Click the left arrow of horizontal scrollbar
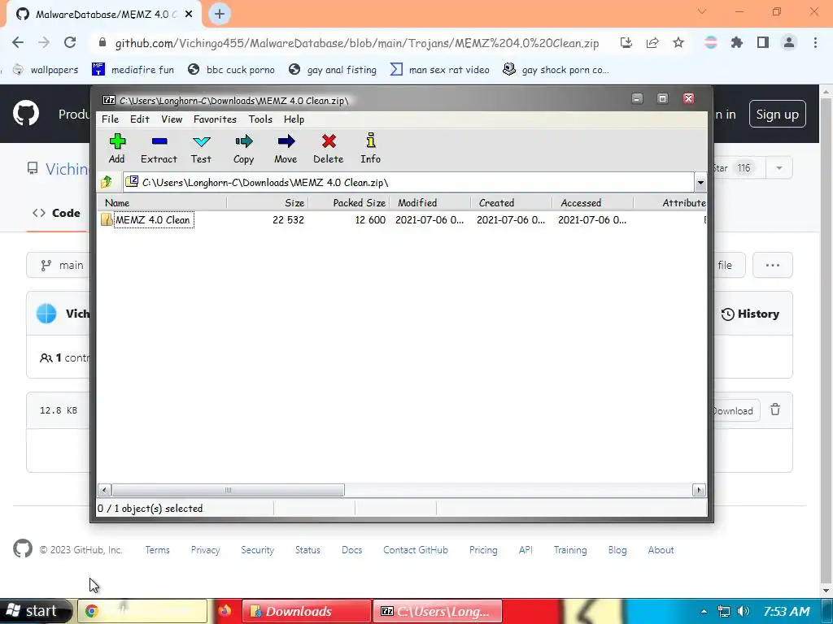This screenshot has height=624, width=833. pos(105,490)
